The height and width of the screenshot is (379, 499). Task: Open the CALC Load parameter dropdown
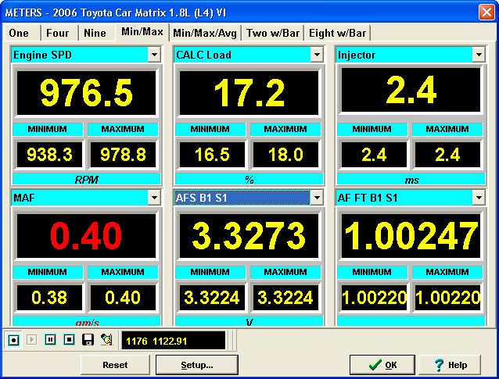tap(316, 55)
